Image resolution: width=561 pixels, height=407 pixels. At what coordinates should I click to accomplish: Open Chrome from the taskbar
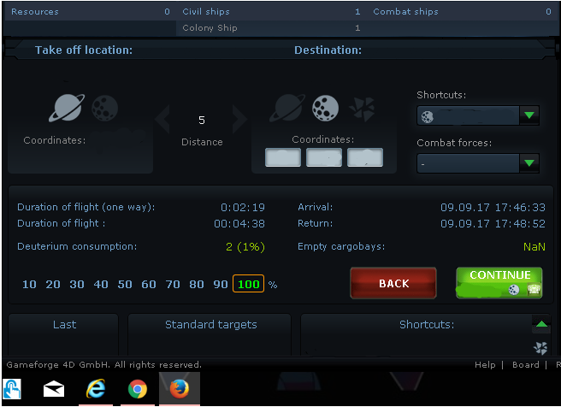[x=138, y=389]
